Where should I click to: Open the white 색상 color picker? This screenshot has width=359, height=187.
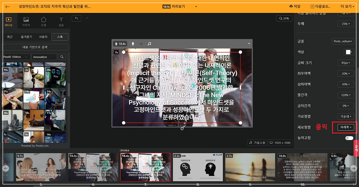point(349,52)
